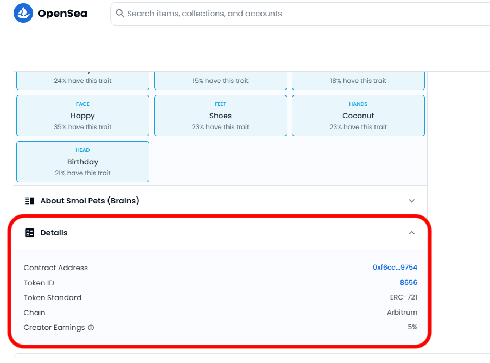
Task: Open Token ID 8656 link
Action: [409, 282]
